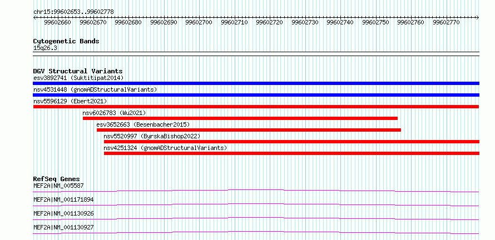Click the chr15:99602653..99602778 region label
Viewport: 495px width, 240px height.
73,12
